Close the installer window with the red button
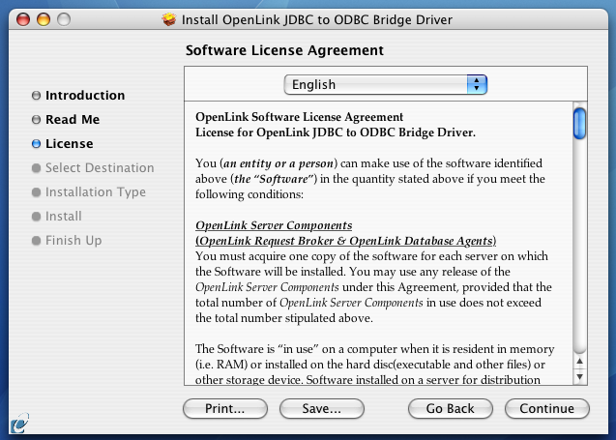 [x=23, y=19]
